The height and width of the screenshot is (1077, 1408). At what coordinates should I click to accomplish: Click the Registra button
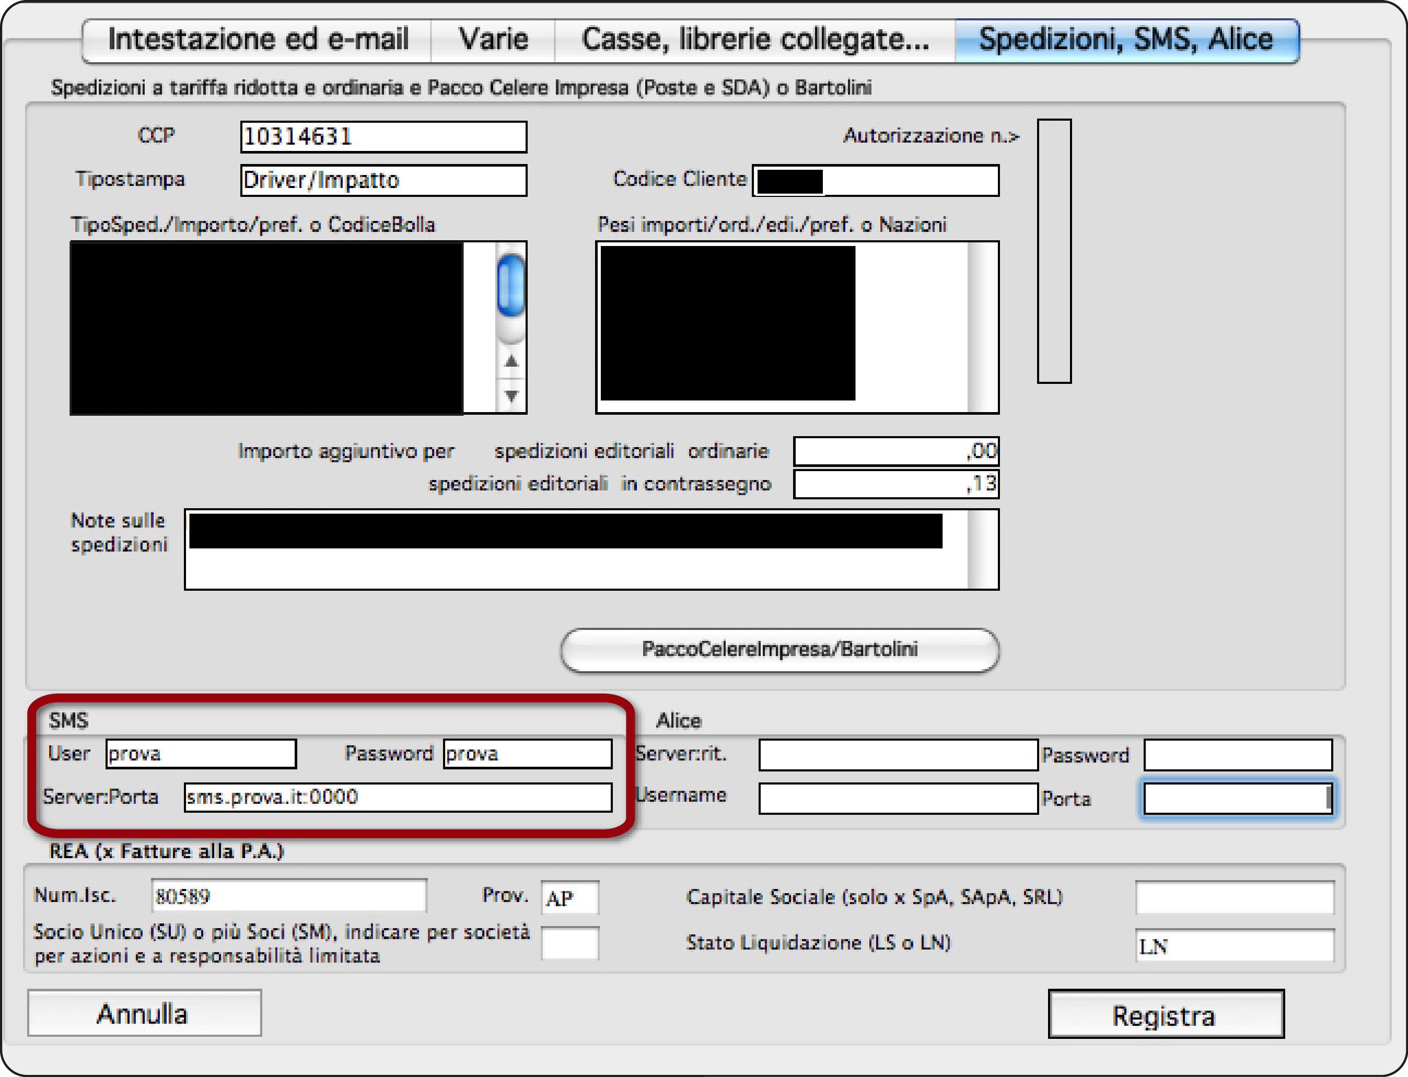[x=1166, y=1014]
